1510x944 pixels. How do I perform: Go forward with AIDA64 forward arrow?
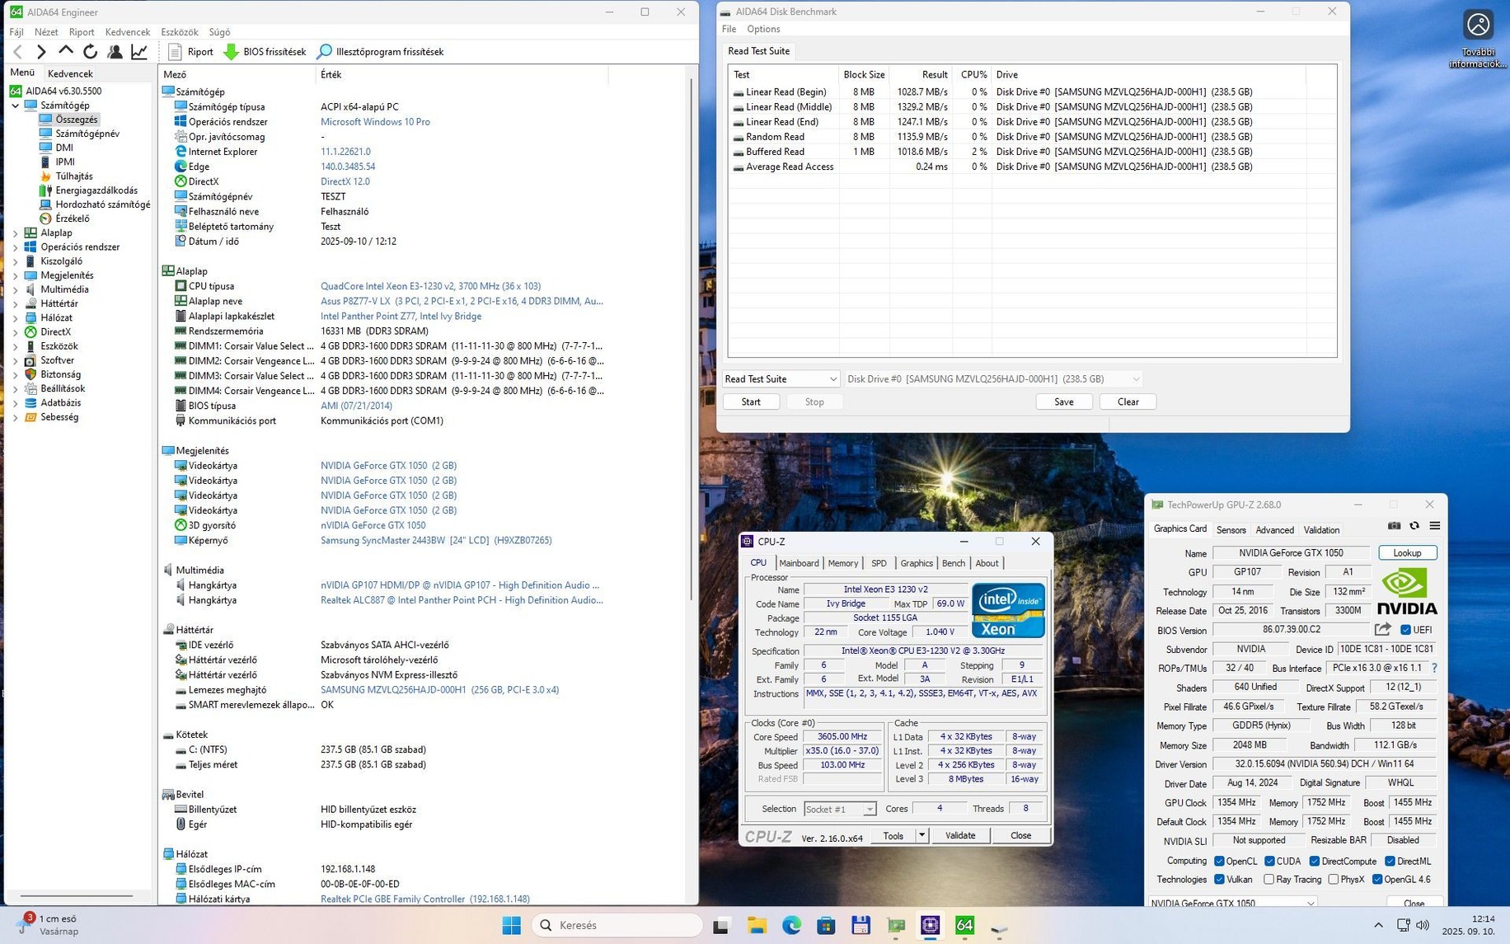click(x=41, y=52)
